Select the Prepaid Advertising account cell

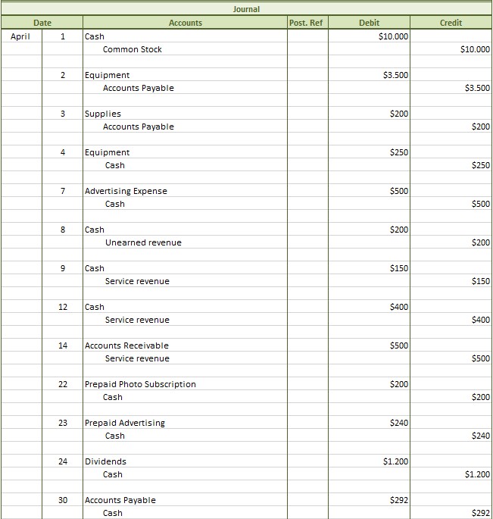point(124,423)
